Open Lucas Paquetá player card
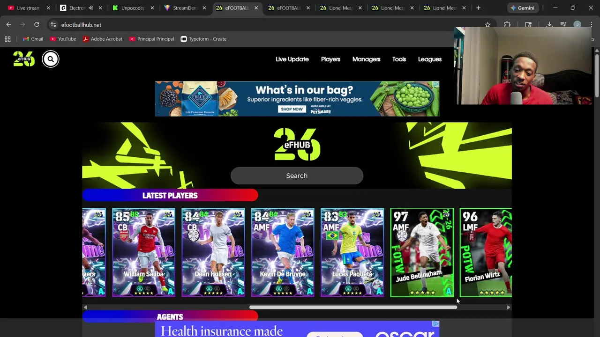 coord(352,252)
